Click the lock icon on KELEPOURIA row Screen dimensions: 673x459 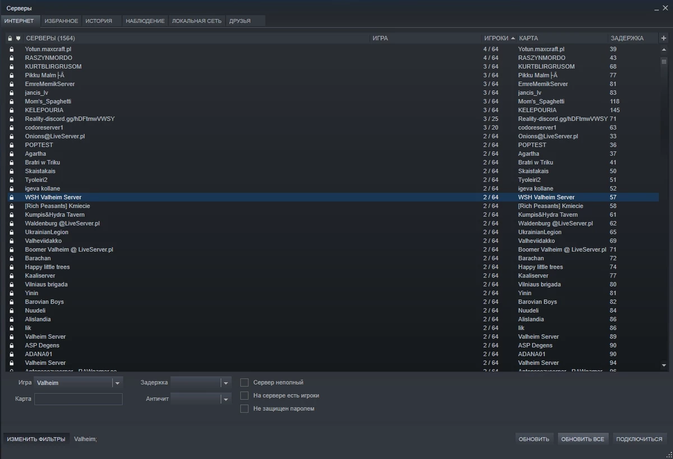(x=11, y=110)
